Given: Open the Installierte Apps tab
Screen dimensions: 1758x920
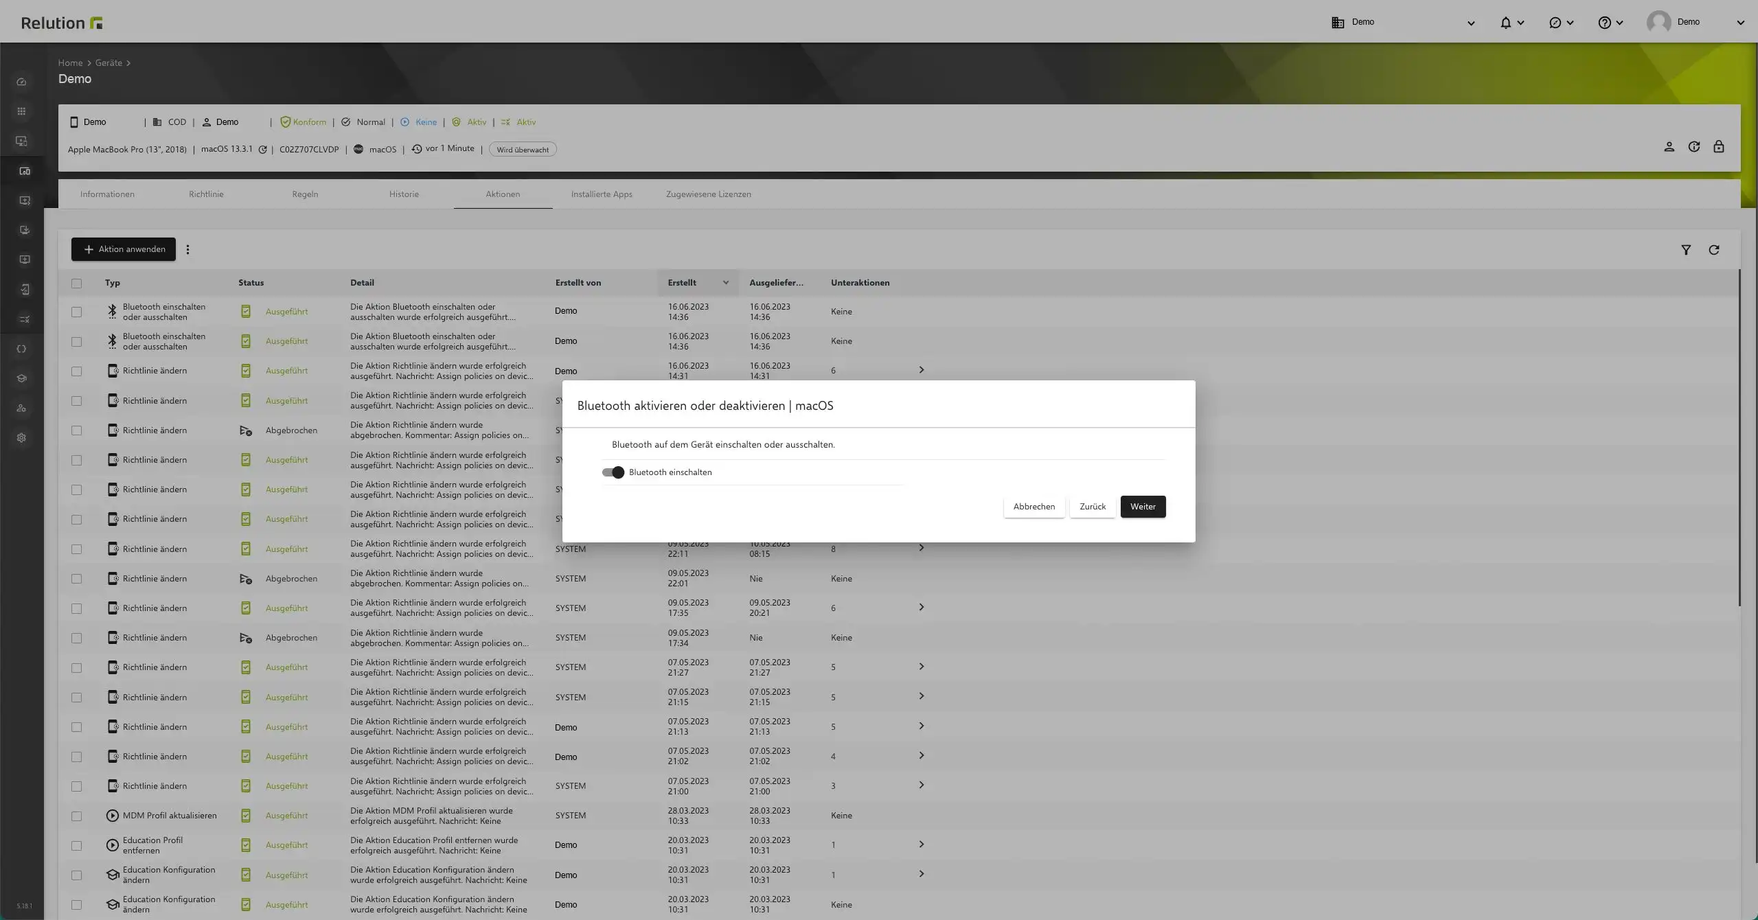Looking at the screenshot, I should 602,194.
